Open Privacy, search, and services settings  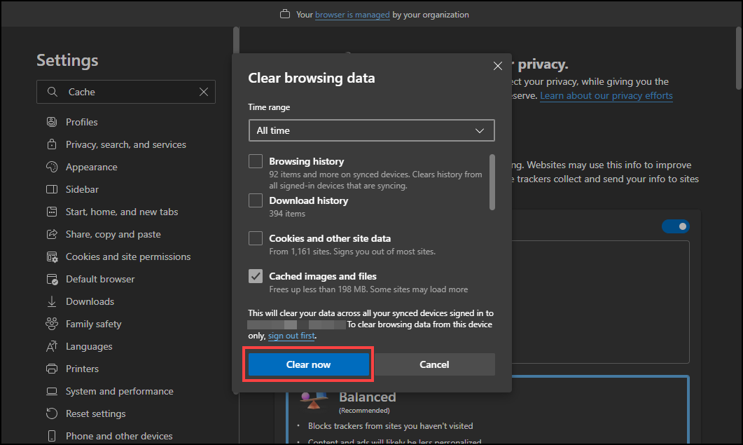coord(126,144)
